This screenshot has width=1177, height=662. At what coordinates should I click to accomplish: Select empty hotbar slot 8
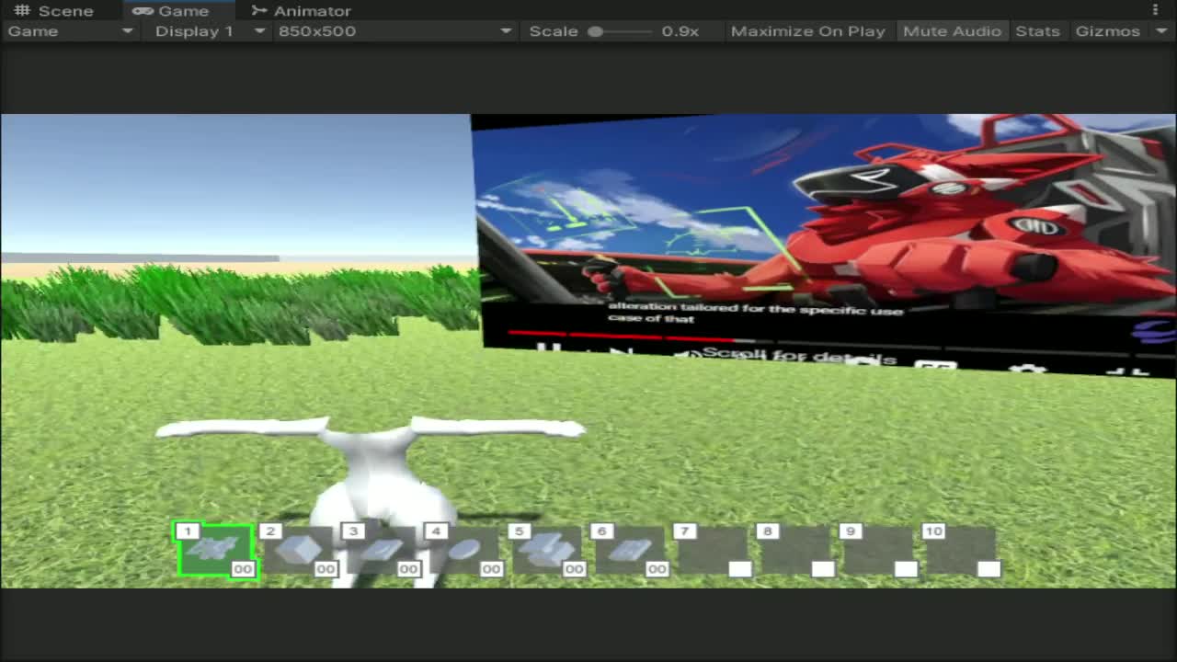point(794,551)
